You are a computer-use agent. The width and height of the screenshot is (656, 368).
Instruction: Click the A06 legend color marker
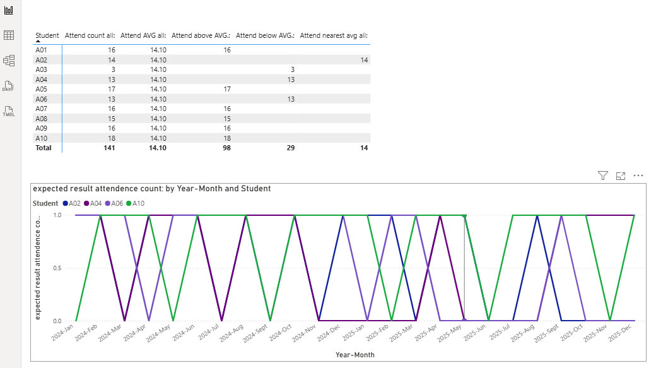coord(107,203)
